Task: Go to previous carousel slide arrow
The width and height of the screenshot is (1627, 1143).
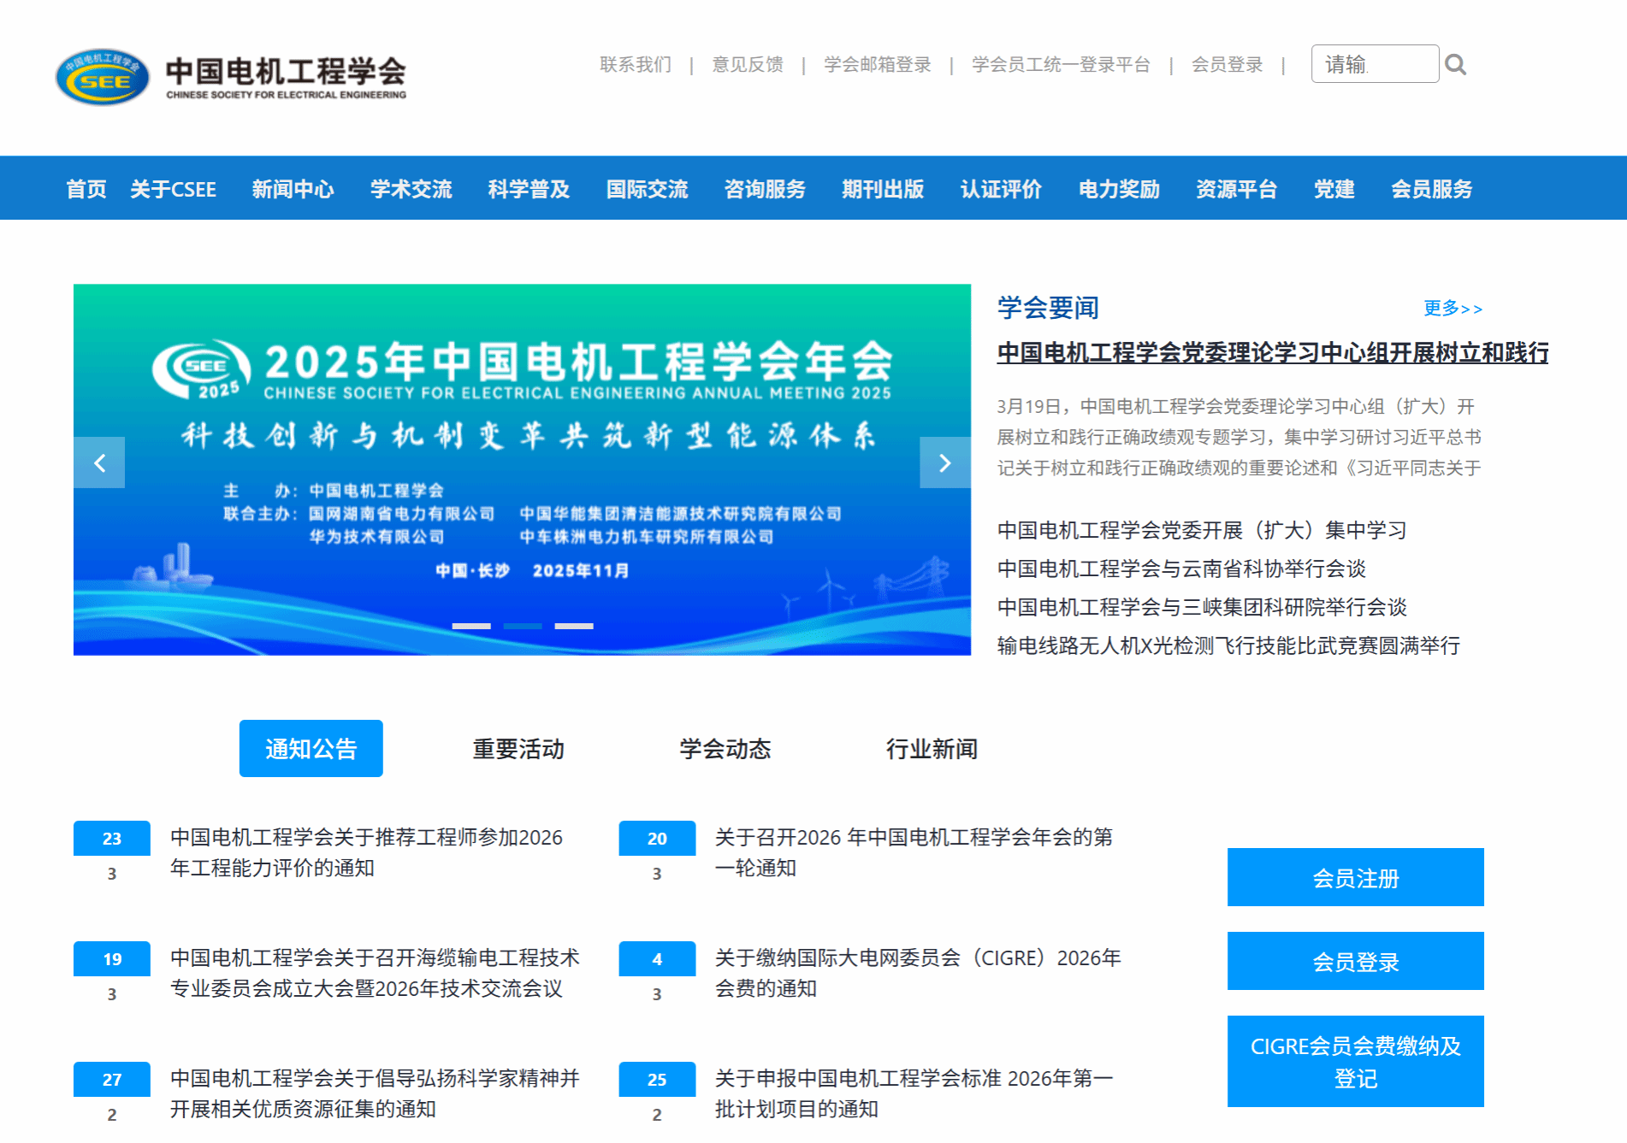Action: point(99,463)
